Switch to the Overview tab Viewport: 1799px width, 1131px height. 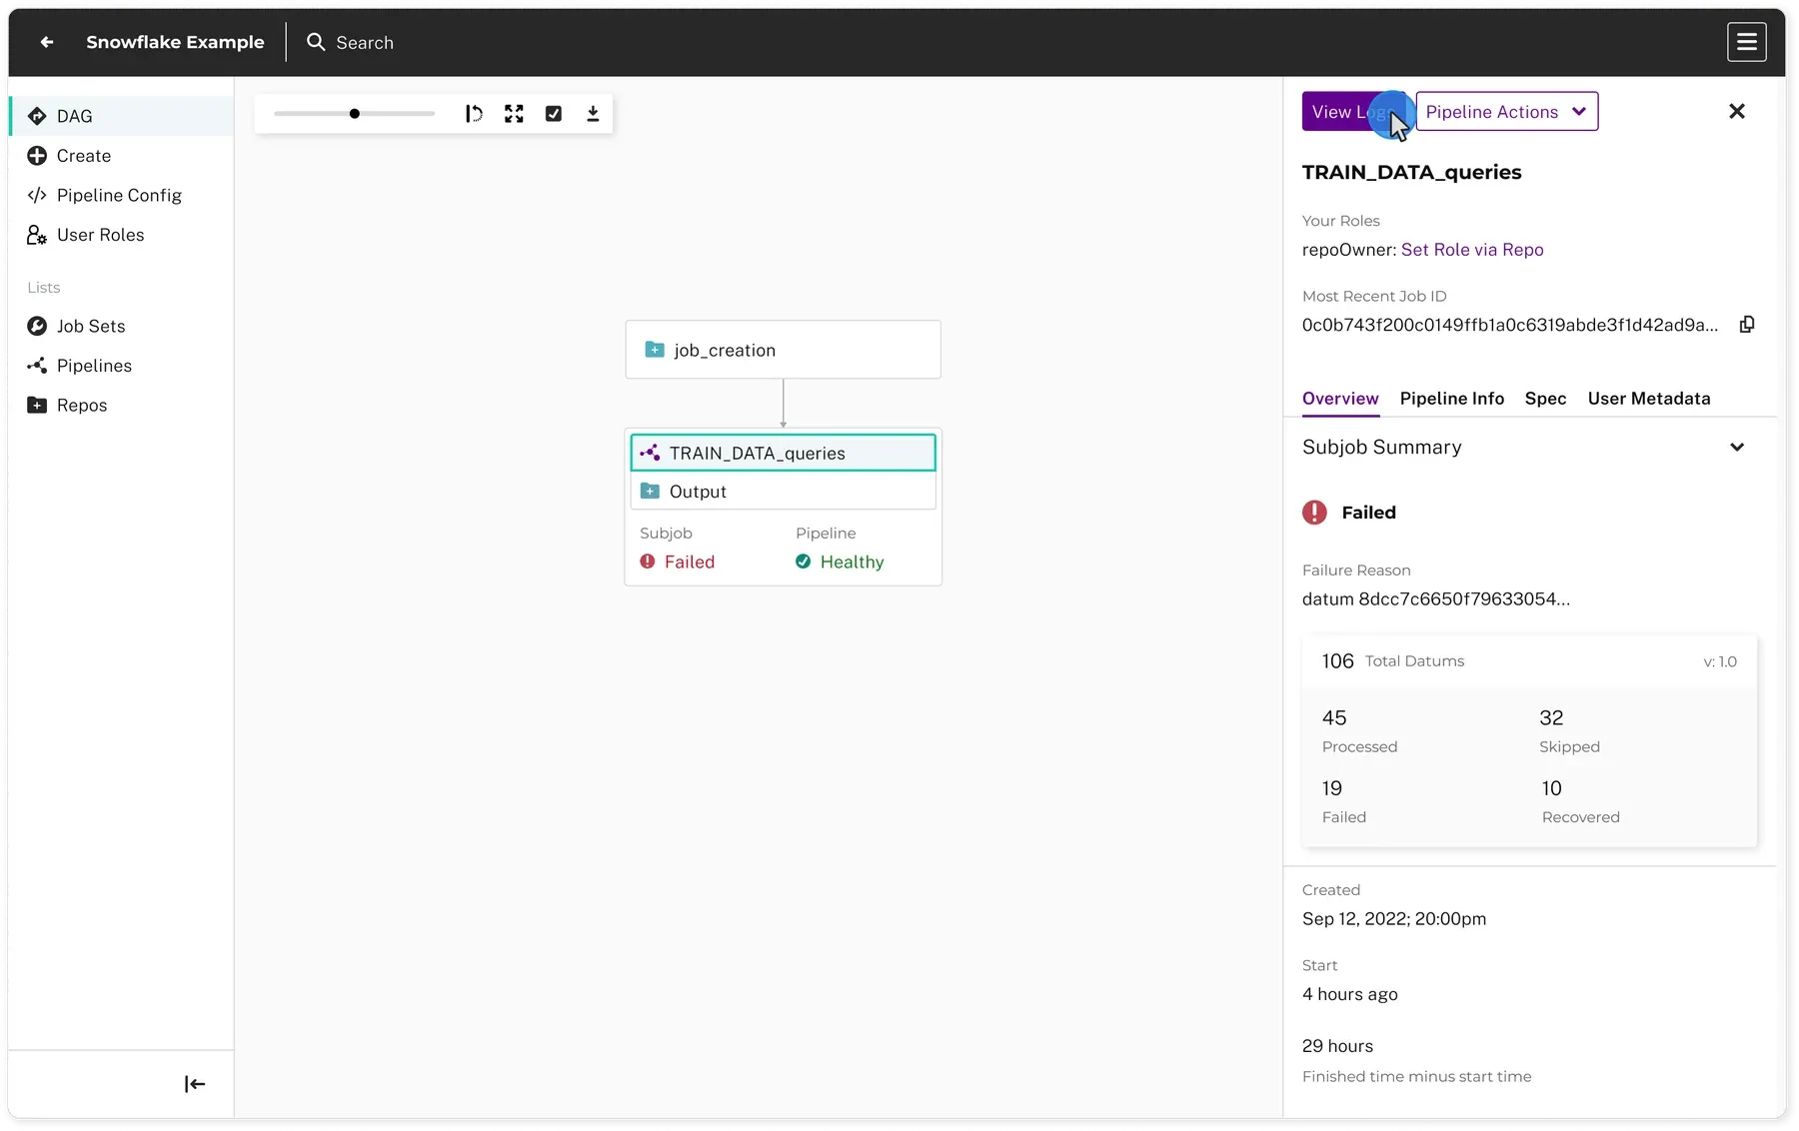click(x=1340, y=399)
